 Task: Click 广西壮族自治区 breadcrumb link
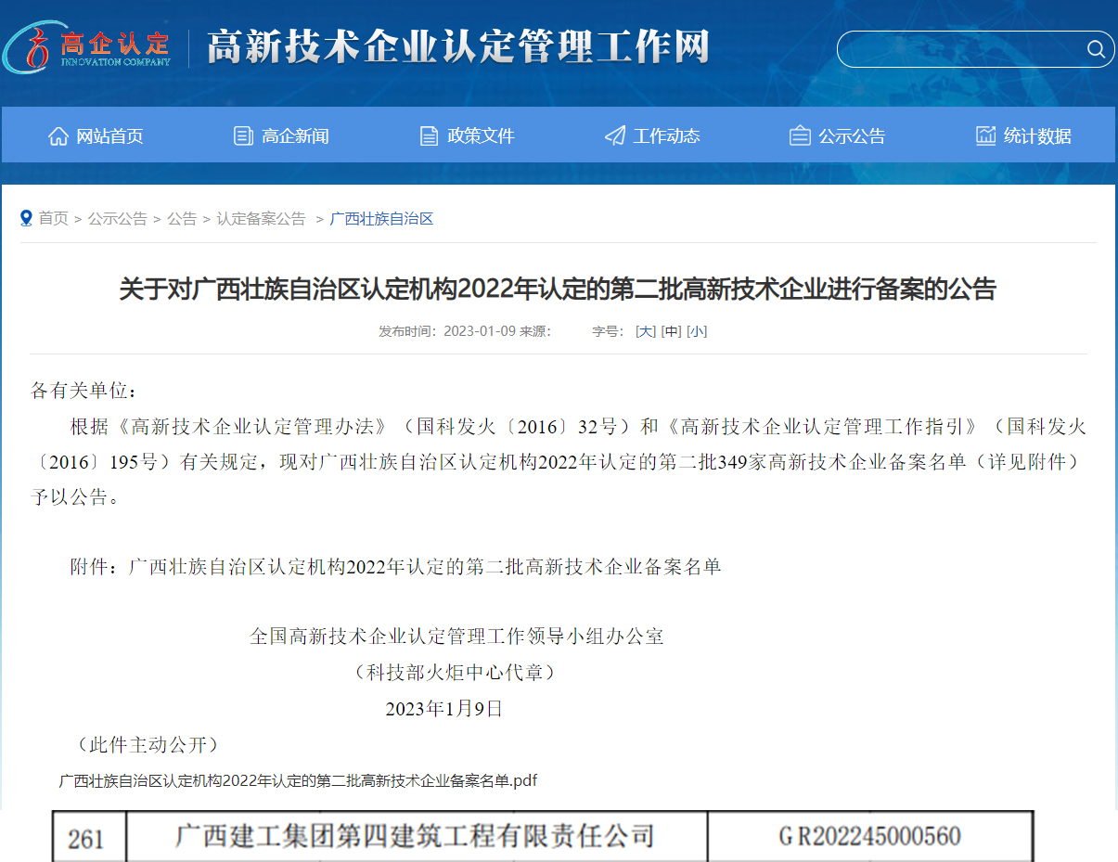pos(381,218)
